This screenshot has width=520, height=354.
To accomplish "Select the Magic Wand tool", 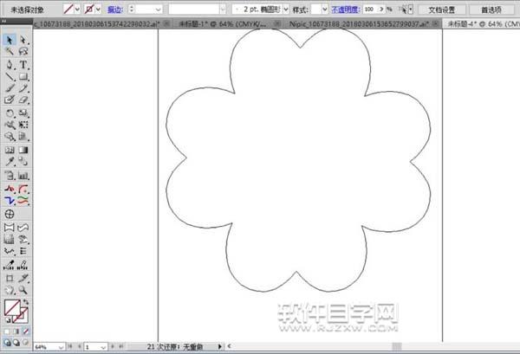I will (10, 51).
